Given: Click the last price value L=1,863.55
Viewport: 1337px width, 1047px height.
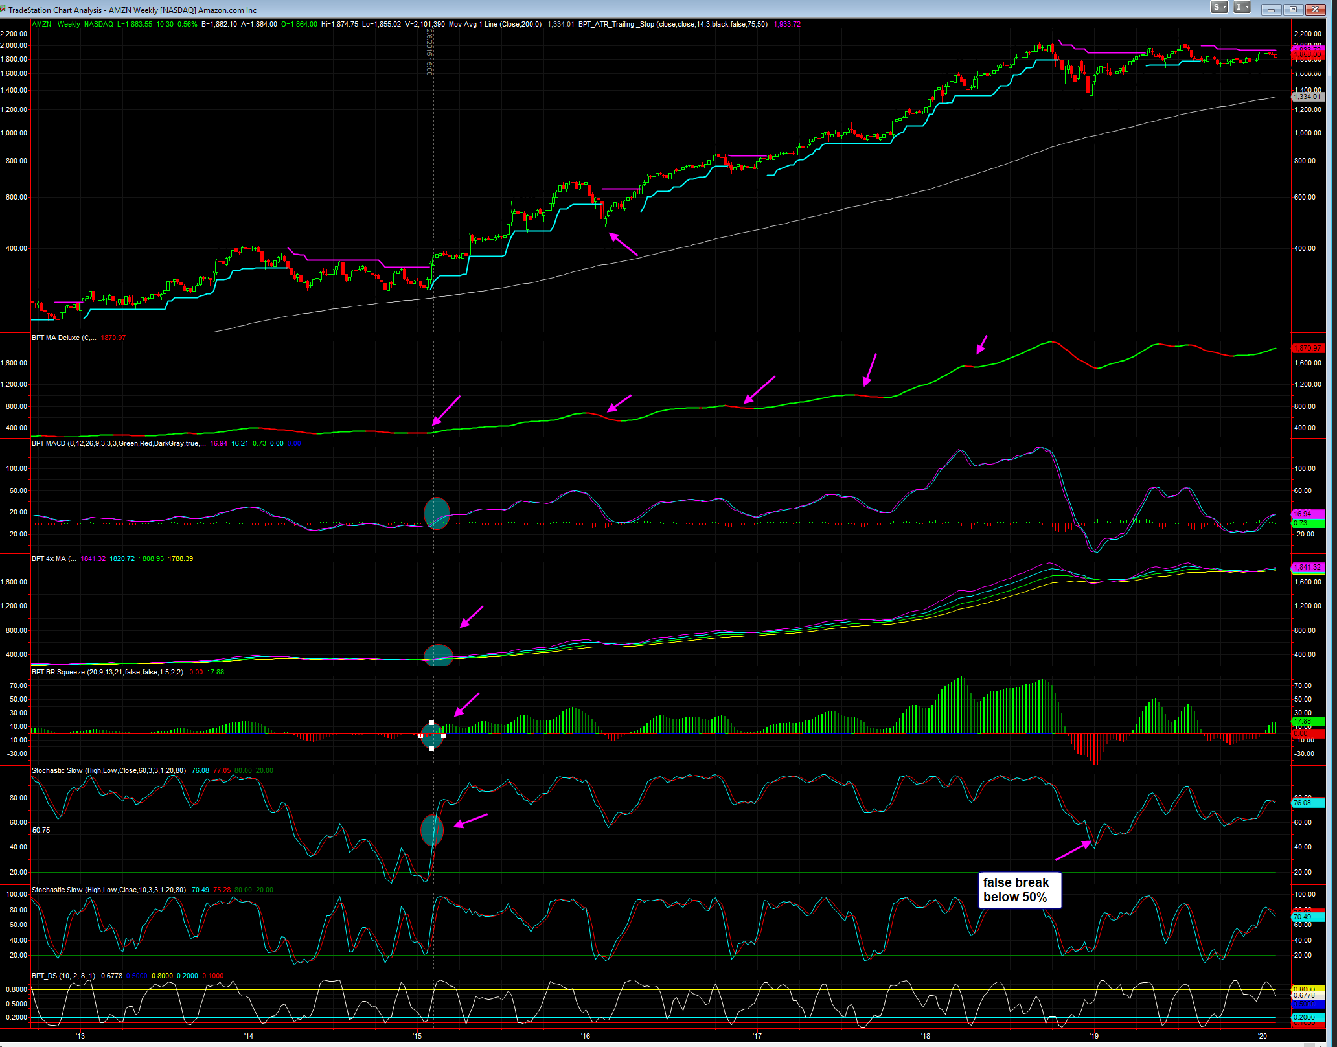Looking at the screenshot, I should (135, 24).
